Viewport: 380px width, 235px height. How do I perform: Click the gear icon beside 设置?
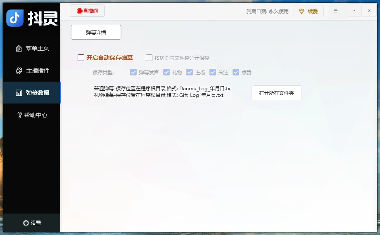(26, 223)
